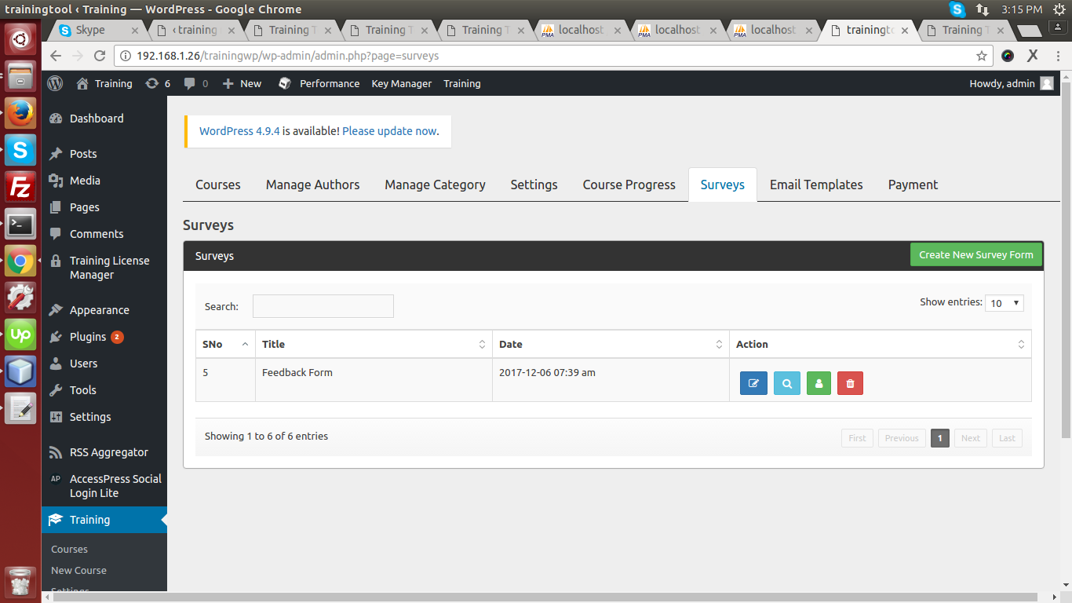
Task: Switch to the Manage Category tab
Action: pos(435,185)
